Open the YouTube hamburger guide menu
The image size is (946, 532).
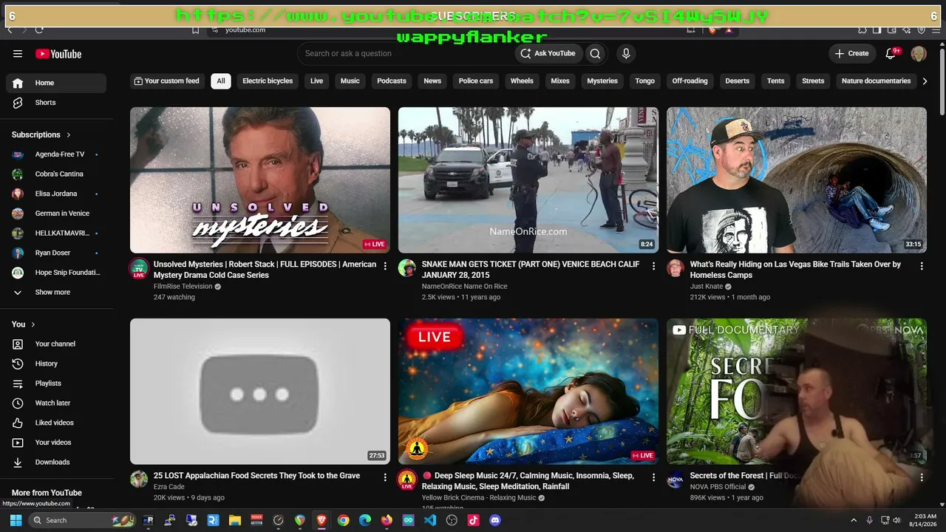(x=18, y=54)
